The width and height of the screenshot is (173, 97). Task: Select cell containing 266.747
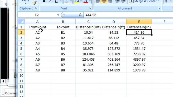pos(114,65)
